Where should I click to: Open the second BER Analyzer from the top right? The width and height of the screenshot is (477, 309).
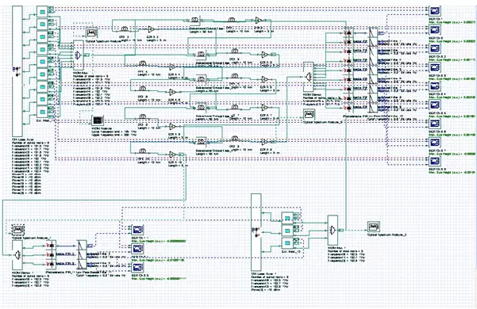click(434, 30)
